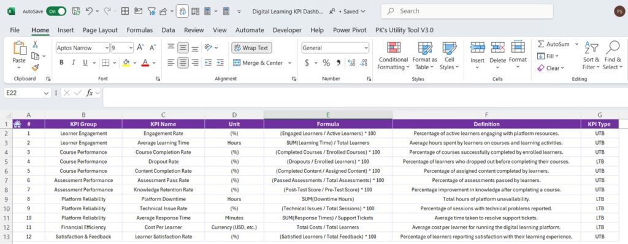Click the Decrease Decimal icon
Screen dimensions: 628x244
click(364, 63)
